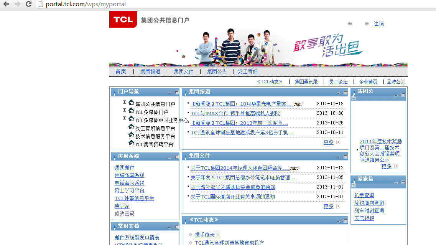Click the red TCL logo

point(123,19)
